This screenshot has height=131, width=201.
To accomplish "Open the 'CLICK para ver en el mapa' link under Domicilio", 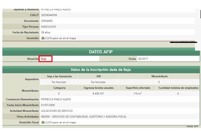I will (x=60, y=38).
